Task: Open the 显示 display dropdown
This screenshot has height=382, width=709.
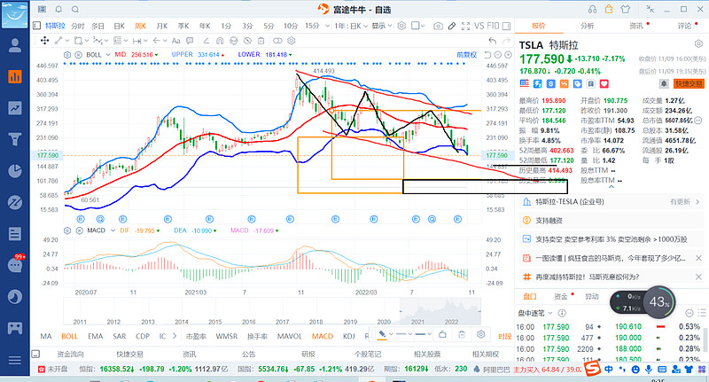Action: point(382,27)
